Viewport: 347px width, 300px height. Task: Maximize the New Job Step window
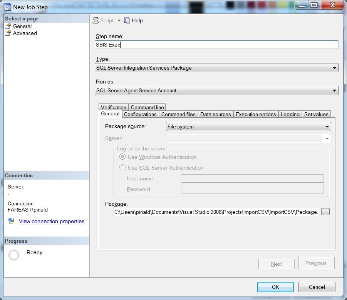pyautogui.click(x=314, y=5)
